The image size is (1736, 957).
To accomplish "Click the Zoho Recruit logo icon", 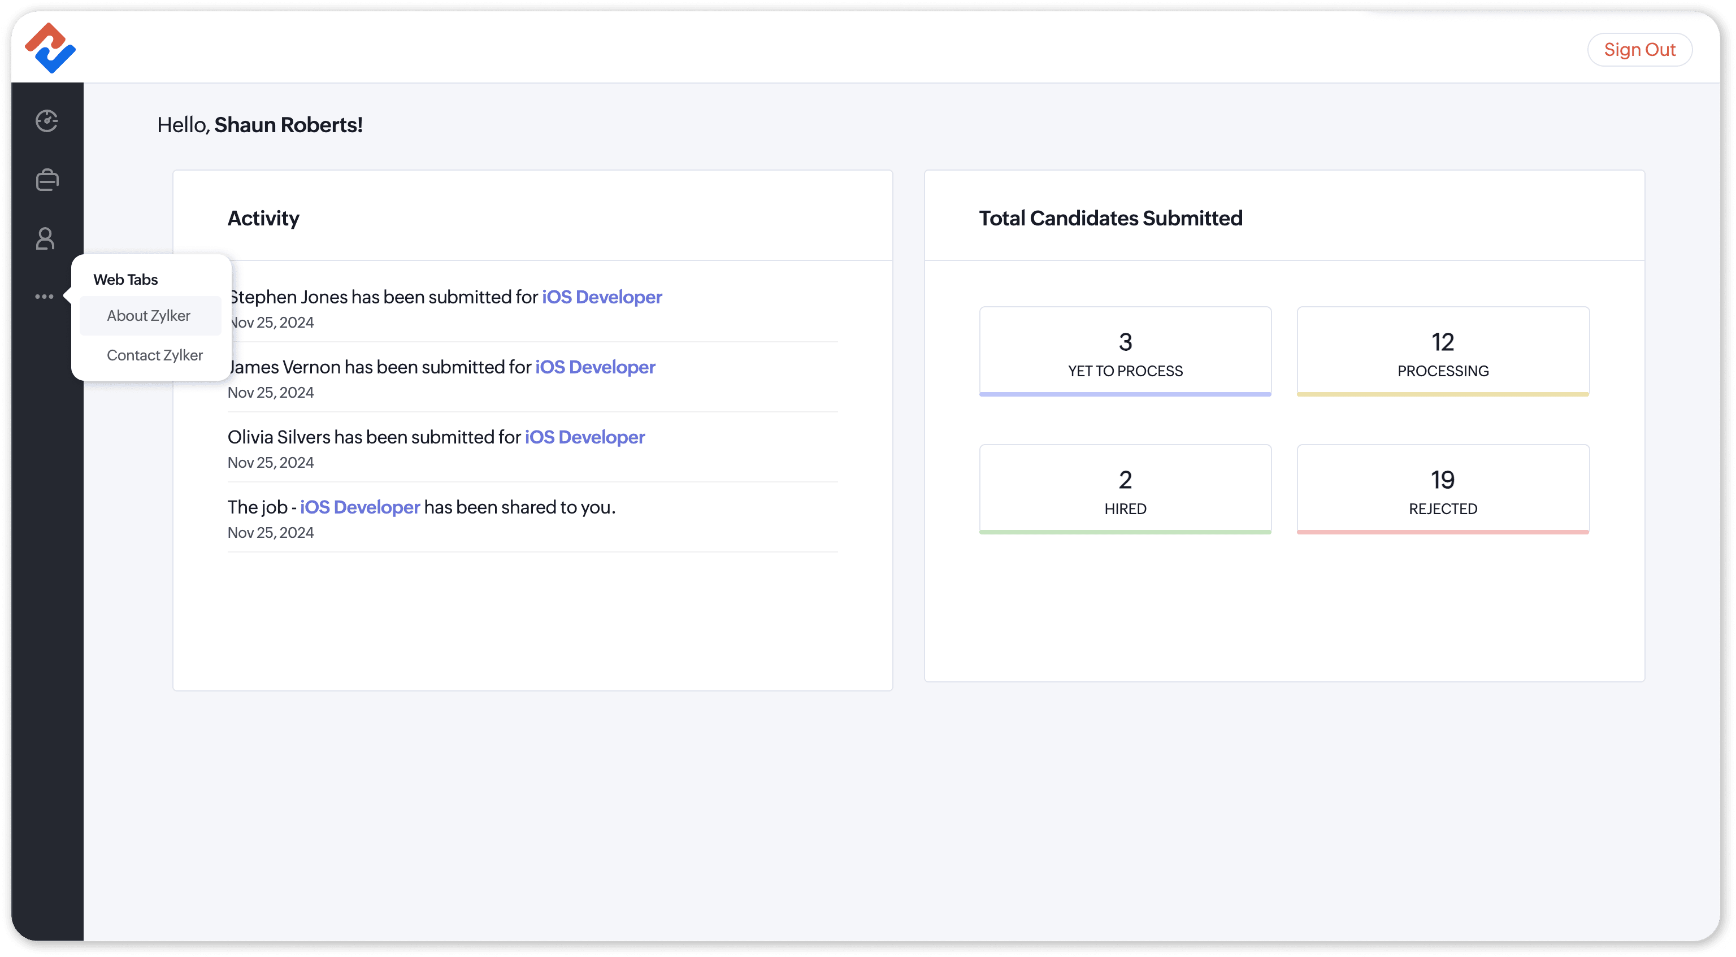I will 50,48.
